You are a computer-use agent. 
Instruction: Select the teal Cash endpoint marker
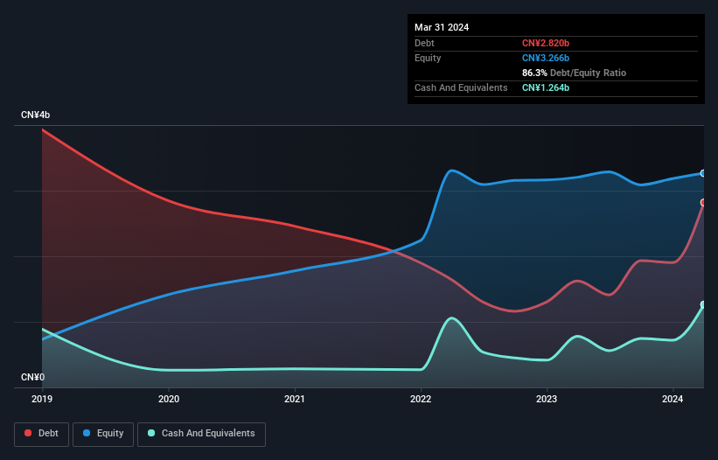(x=703, y=305)
